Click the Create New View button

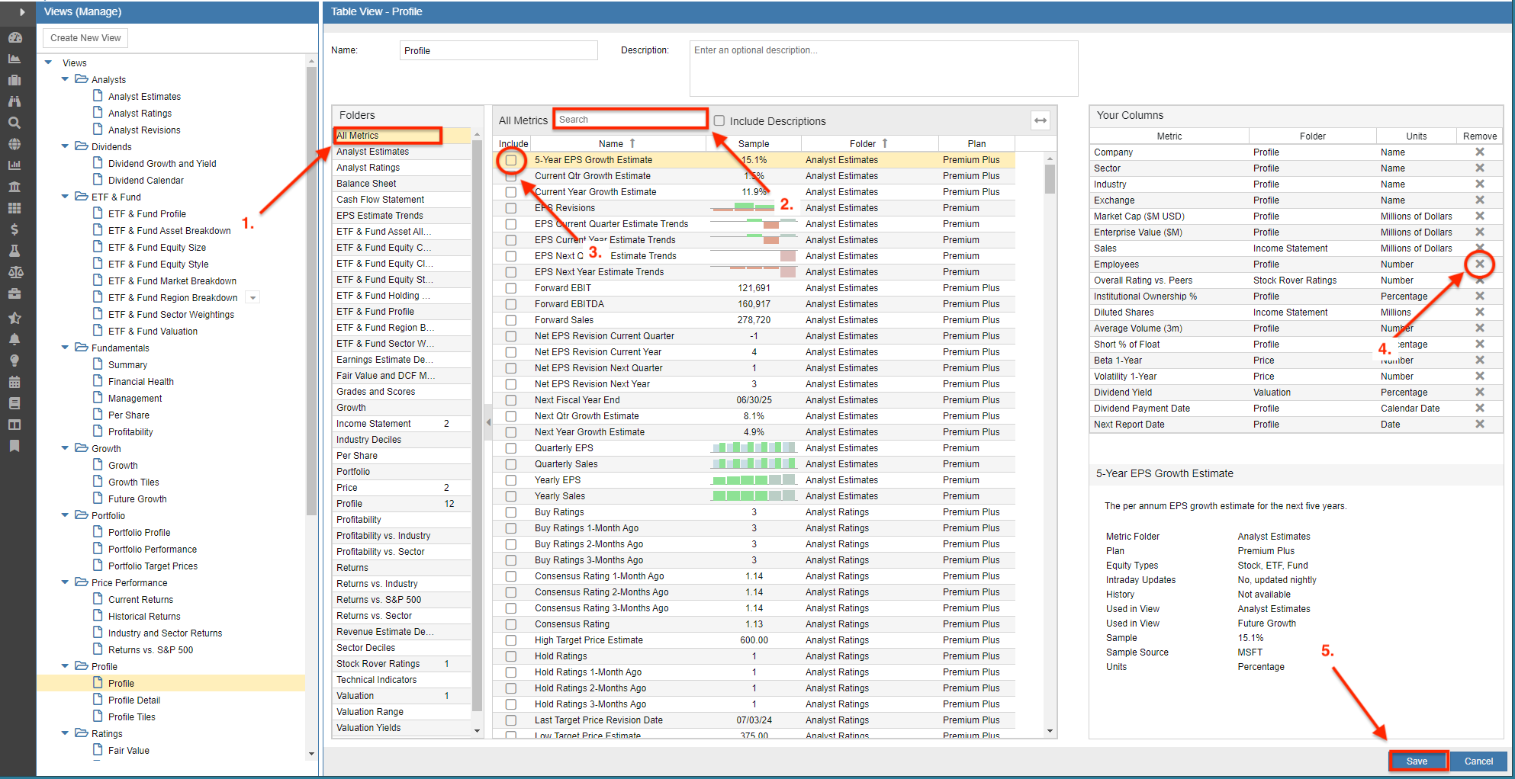point(85,38)
